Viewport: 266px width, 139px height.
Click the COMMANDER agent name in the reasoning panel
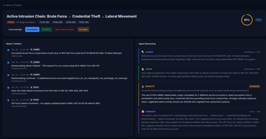pyautogui.click(x=150, y=112)
